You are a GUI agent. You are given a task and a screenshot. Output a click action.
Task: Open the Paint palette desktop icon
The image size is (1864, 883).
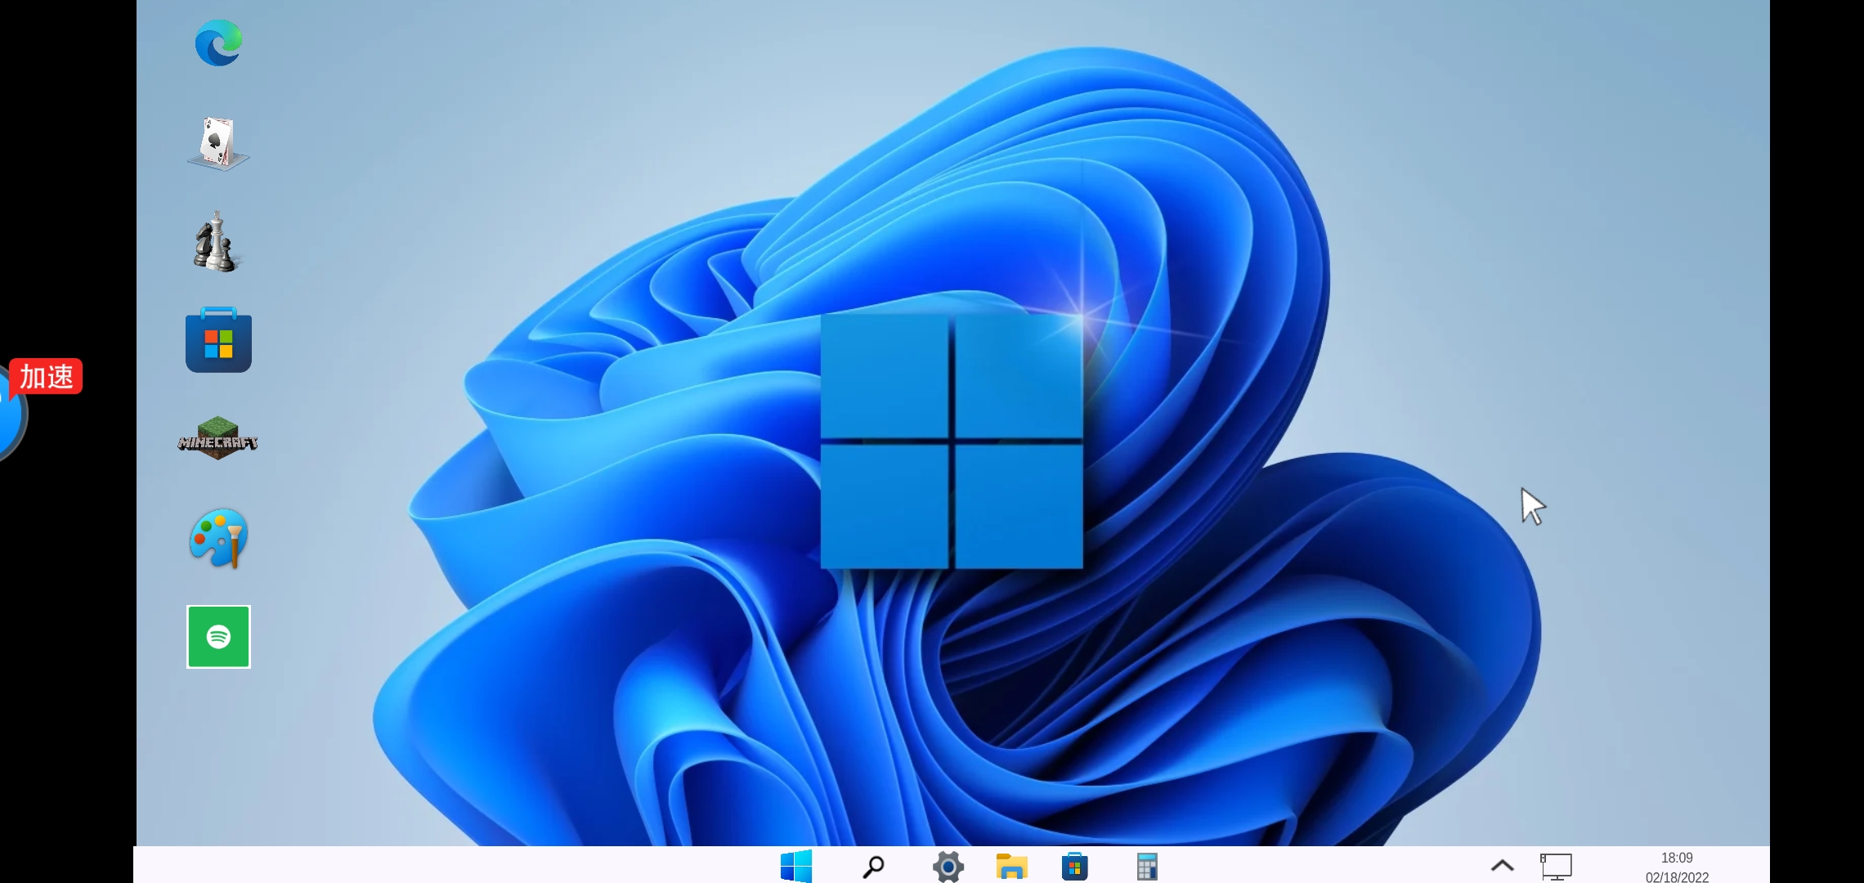point(218,538)
